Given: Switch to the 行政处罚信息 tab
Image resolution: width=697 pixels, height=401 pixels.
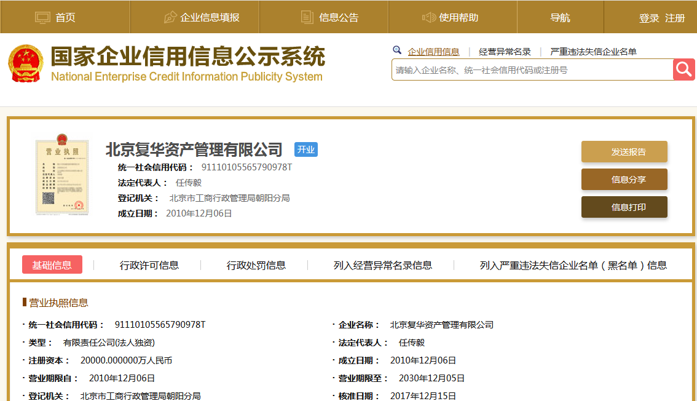Looking at the screenshot, I should tap(256, 266).
